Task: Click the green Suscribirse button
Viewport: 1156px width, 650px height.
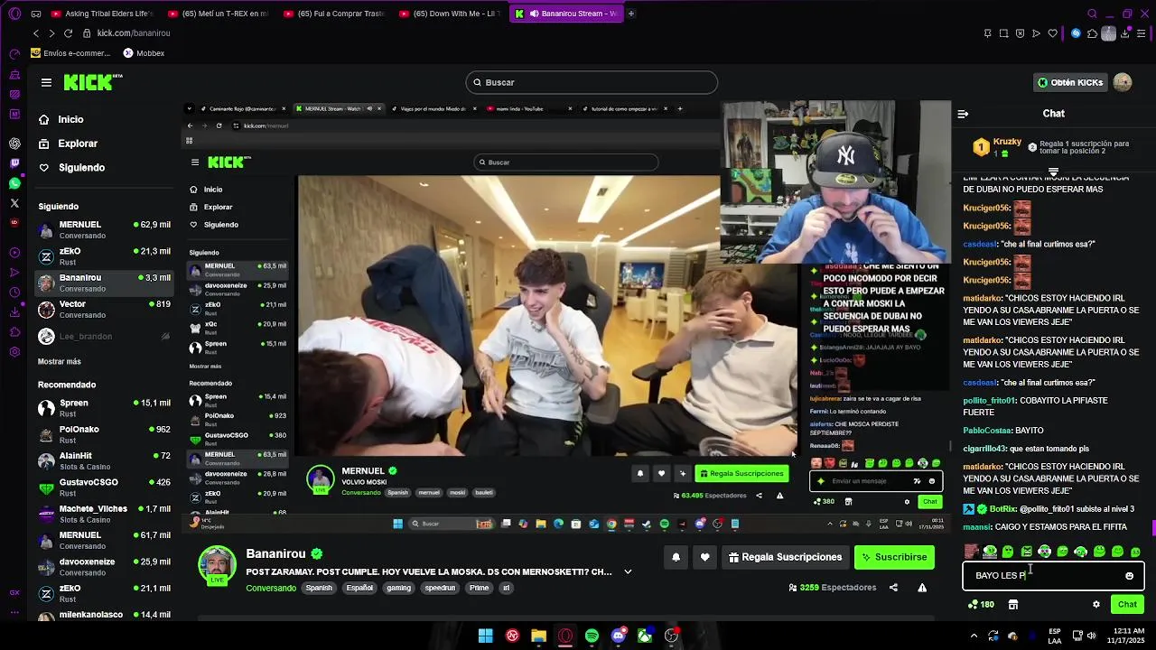Action: [894, 557]
